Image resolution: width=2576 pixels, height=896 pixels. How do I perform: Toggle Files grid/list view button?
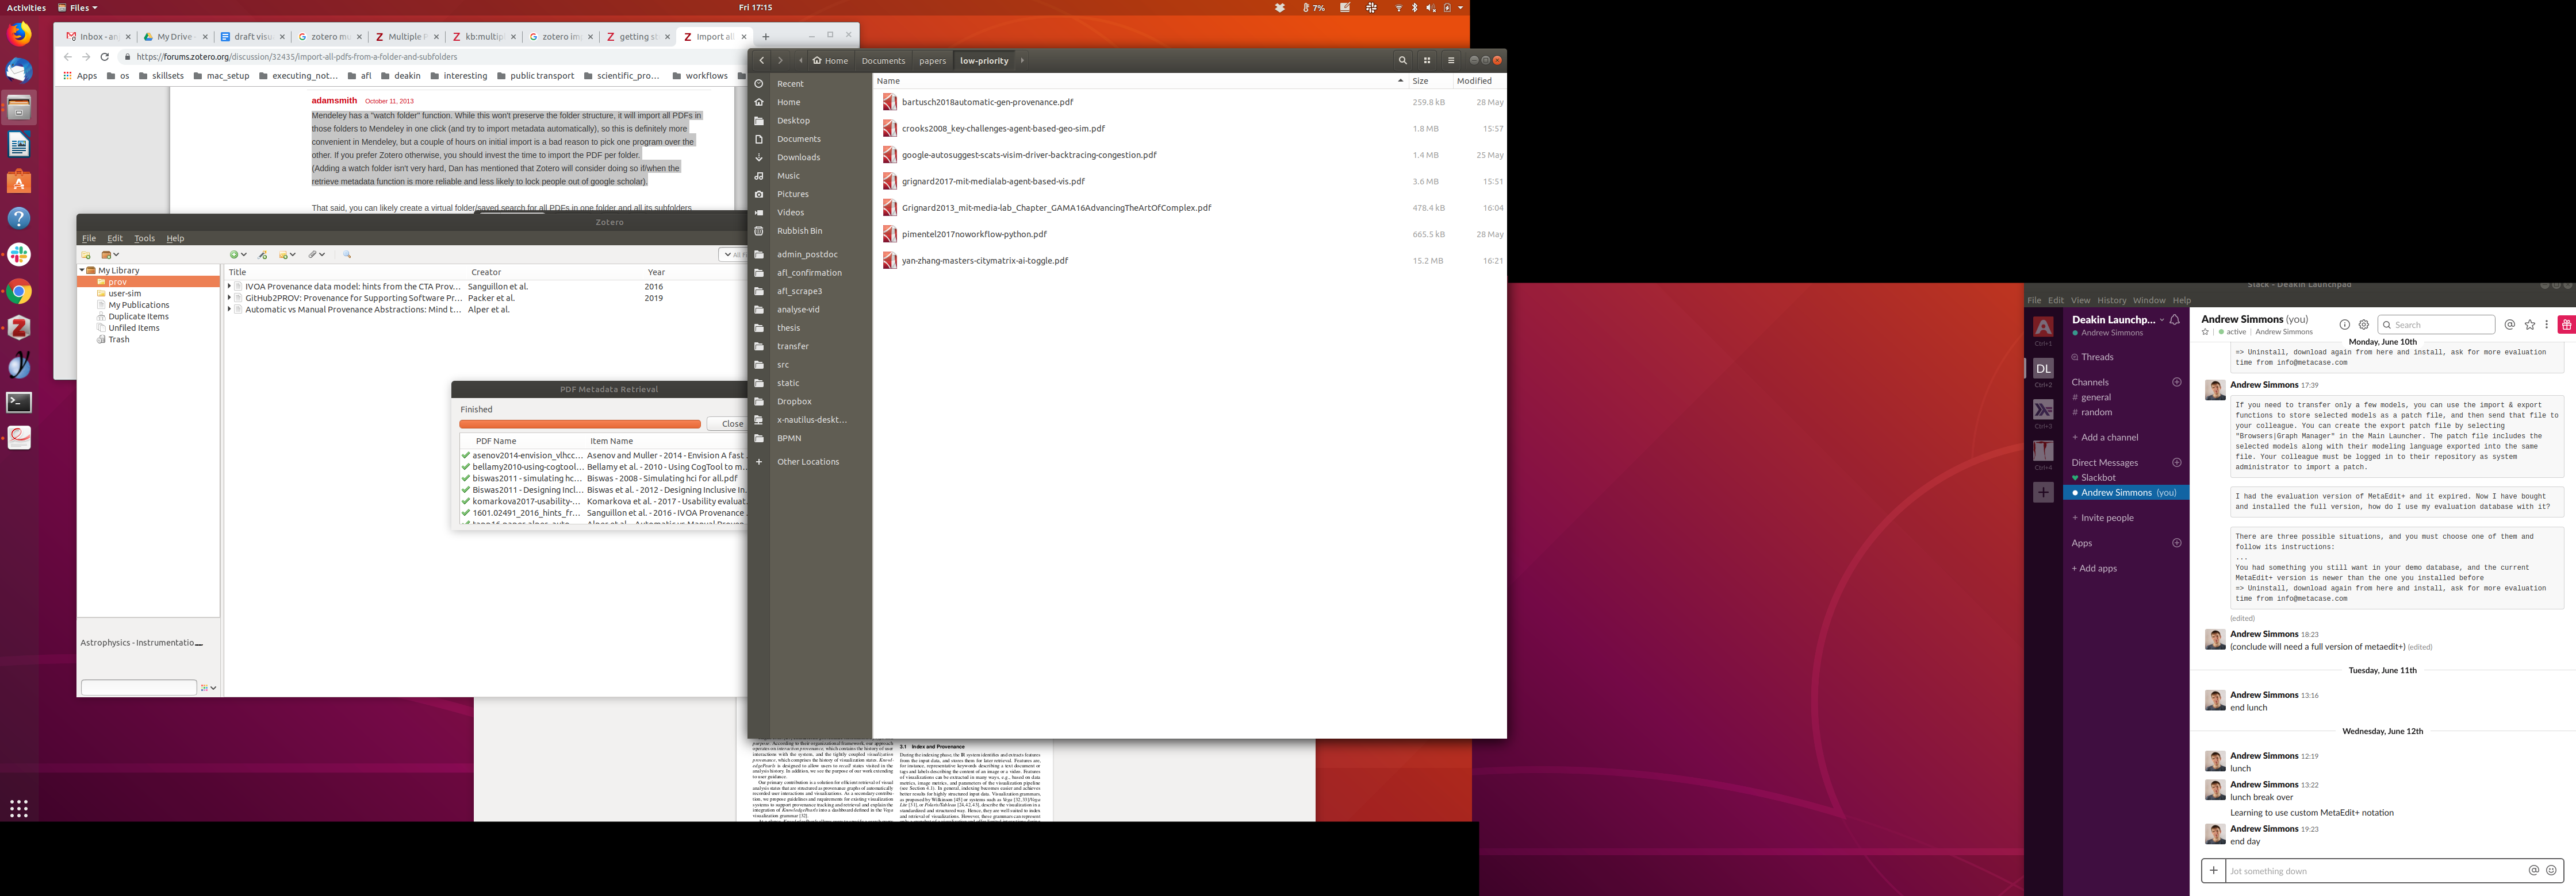point(1427,61)
